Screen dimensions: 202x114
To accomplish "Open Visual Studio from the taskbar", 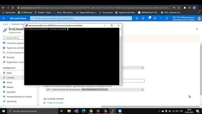I will click(76, 111).
